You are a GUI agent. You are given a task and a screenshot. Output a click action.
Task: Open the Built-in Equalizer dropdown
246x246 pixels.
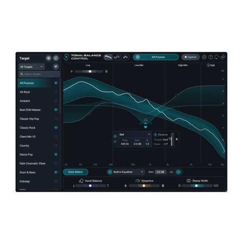click(x=128, y=172)
